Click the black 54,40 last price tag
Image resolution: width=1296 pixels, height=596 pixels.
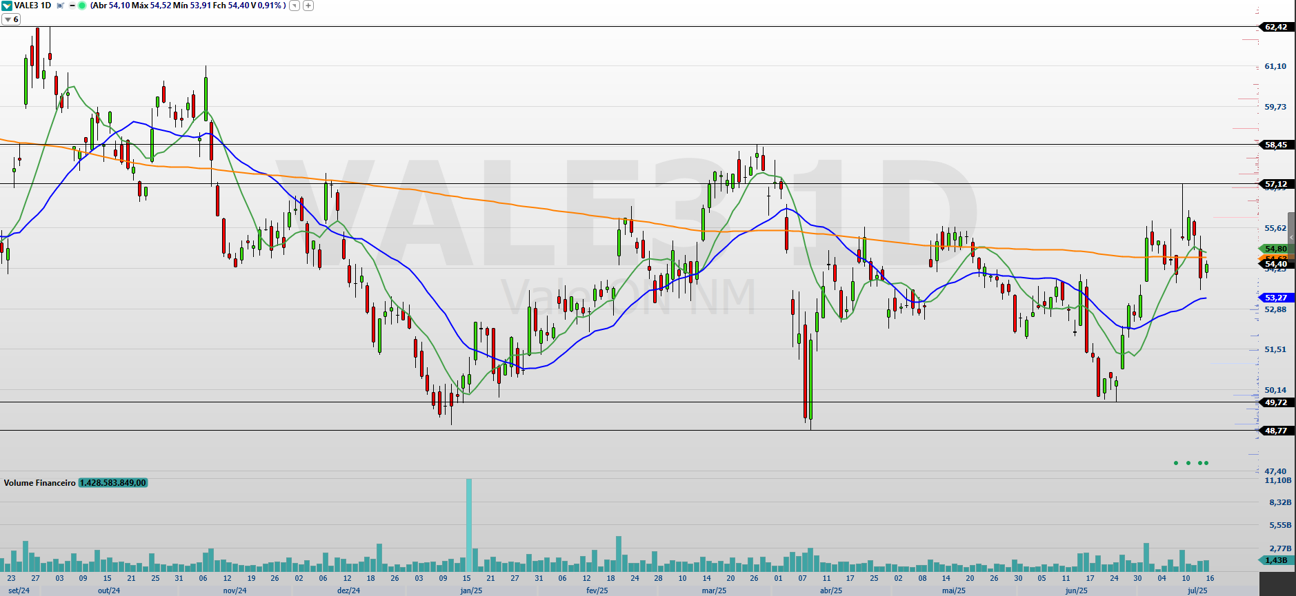[1276, 264]
